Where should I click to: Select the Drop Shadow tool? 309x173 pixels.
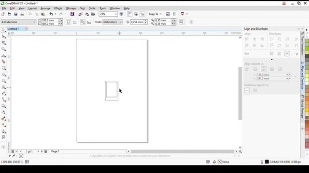pos(3,106)
